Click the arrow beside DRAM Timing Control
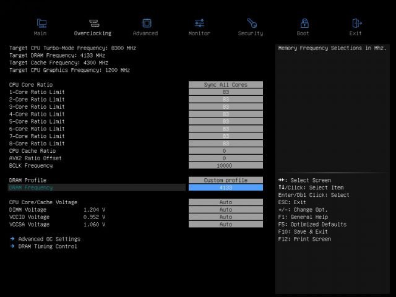This screenshot has height=297, width=396. click(x=12, y=246)
